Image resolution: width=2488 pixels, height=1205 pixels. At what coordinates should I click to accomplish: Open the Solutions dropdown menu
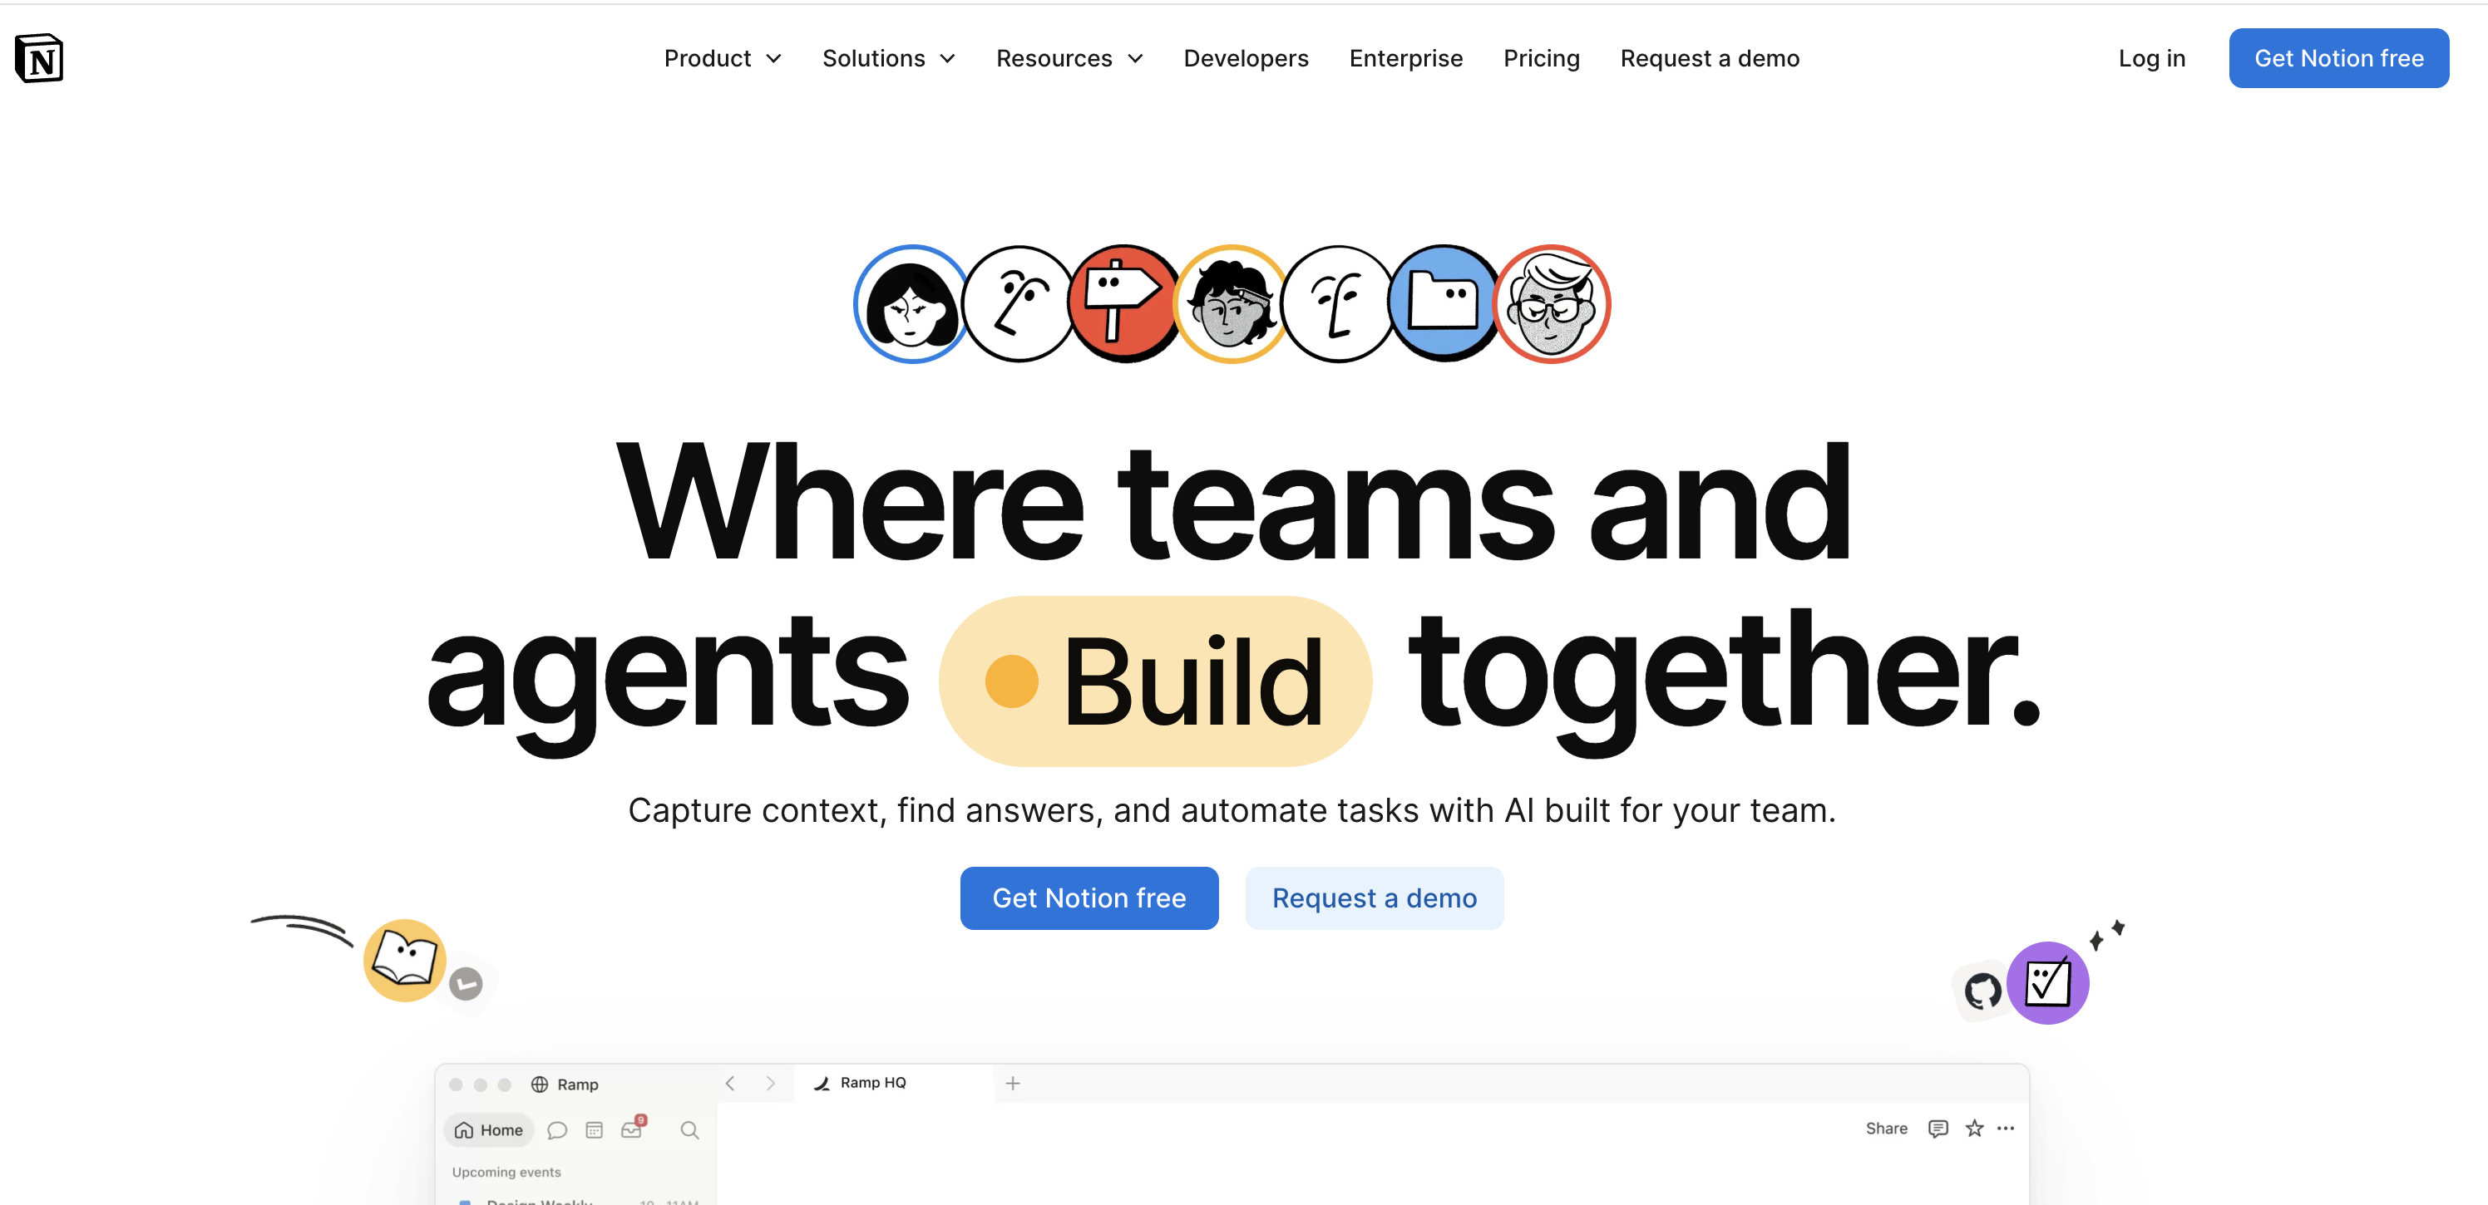pyautogui.click(x=889, y=58)
